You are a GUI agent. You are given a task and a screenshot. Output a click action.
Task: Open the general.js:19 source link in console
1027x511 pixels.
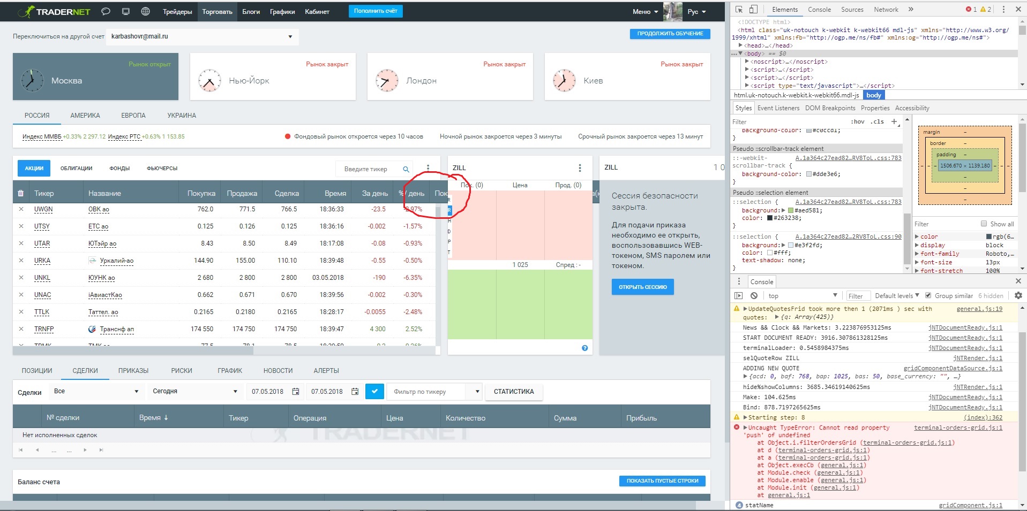coord(979,309)
